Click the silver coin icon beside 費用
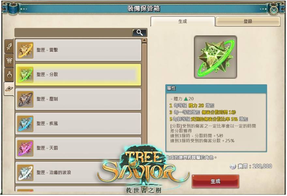The height and width of the screenshot is (196, 287). coord(233,167)
